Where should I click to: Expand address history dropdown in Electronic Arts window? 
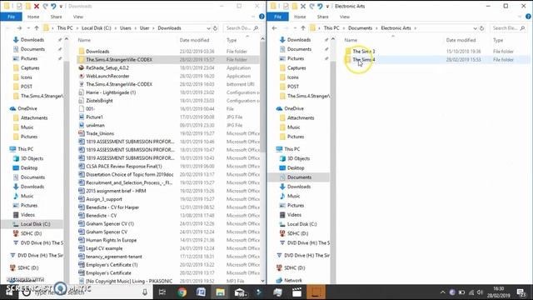(475, 28)
